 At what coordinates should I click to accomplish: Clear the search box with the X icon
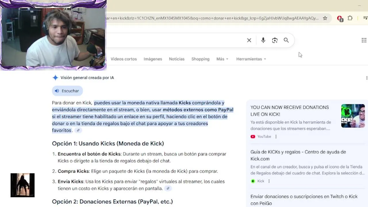[x=249, y=40]
